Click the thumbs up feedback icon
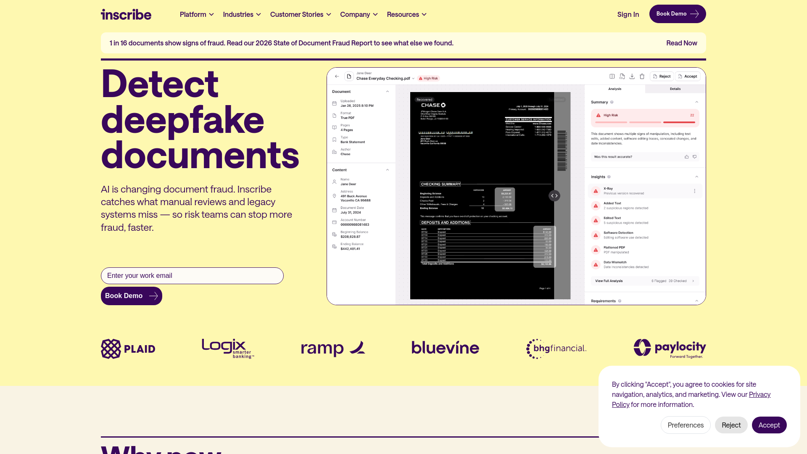This screenshot has height=454, width=807. point(687,157)
